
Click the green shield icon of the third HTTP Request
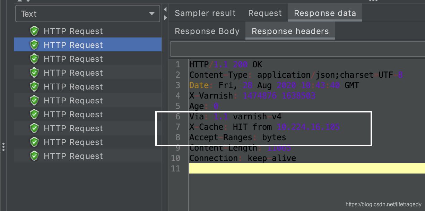click(x=34, y=59)
